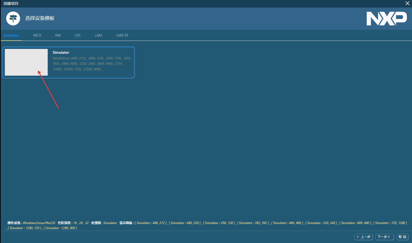
Task: Select the i.MX RT tab
Action: coord(122,35)
